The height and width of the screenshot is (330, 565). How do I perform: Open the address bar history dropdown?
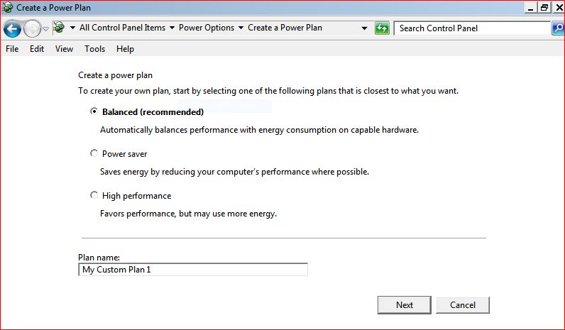point(364,28)
